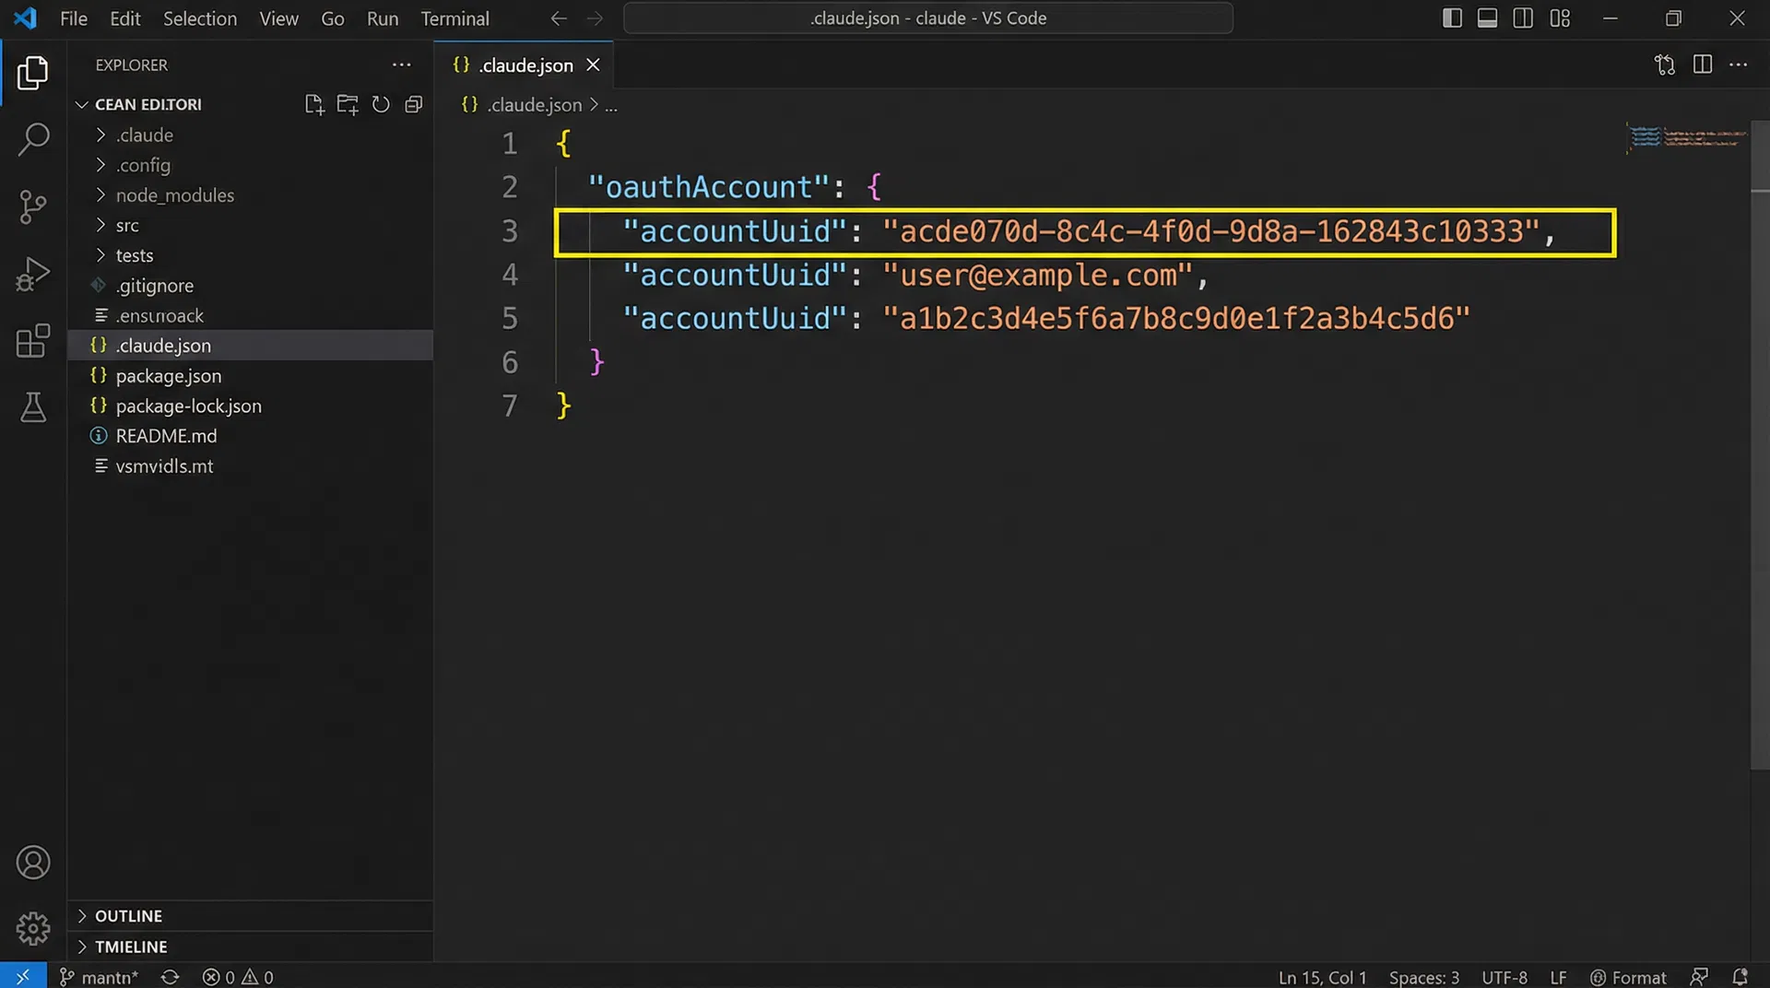Image resolution: width=1770 pixels, height=988 pixels.
Task: Synchronize changes icon in status bar
Action: [170, 977]
